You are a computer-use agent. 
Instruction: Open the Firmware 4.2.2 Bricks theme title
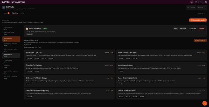tap(34, 53)
